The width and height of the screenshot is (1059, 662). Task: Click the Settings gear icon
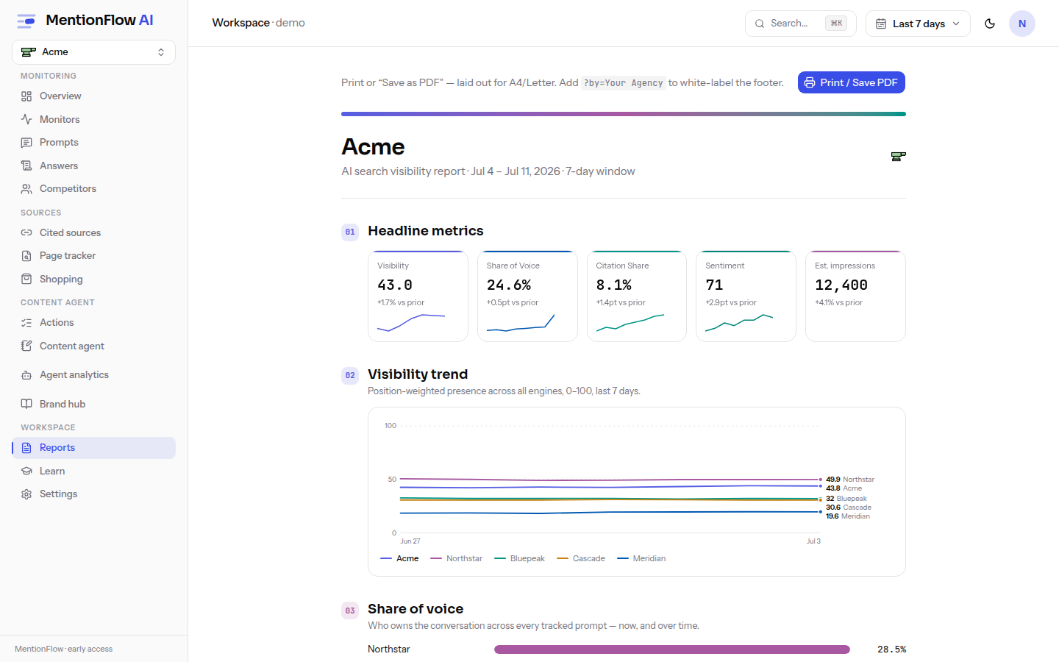tap(26, 494)
